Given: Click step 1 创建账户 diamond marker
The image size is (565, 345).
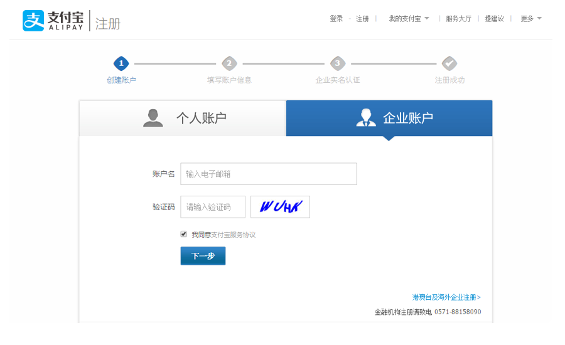Looking at the screenshot, I should (121, 64).
